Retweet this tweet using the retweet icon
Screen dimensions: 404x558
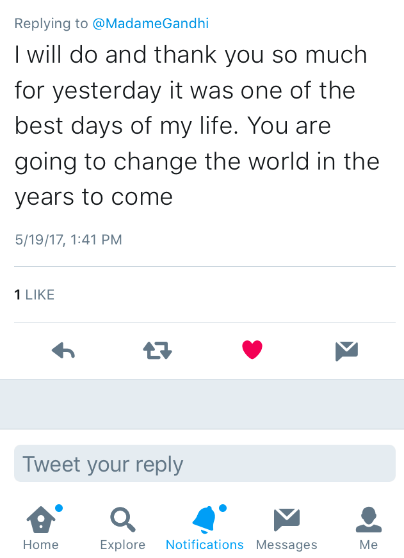[x=158, y=350]
